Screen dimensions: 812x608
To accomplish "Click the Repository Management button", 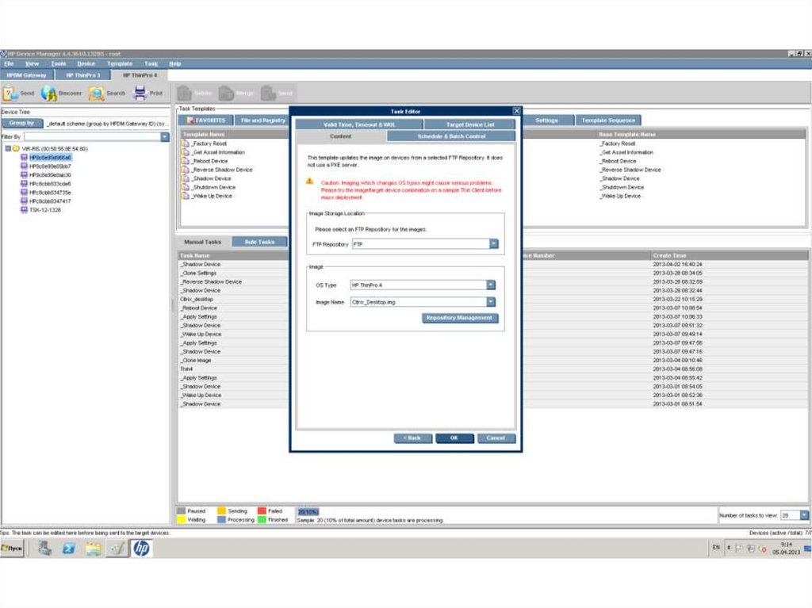I will coord(459,318).
